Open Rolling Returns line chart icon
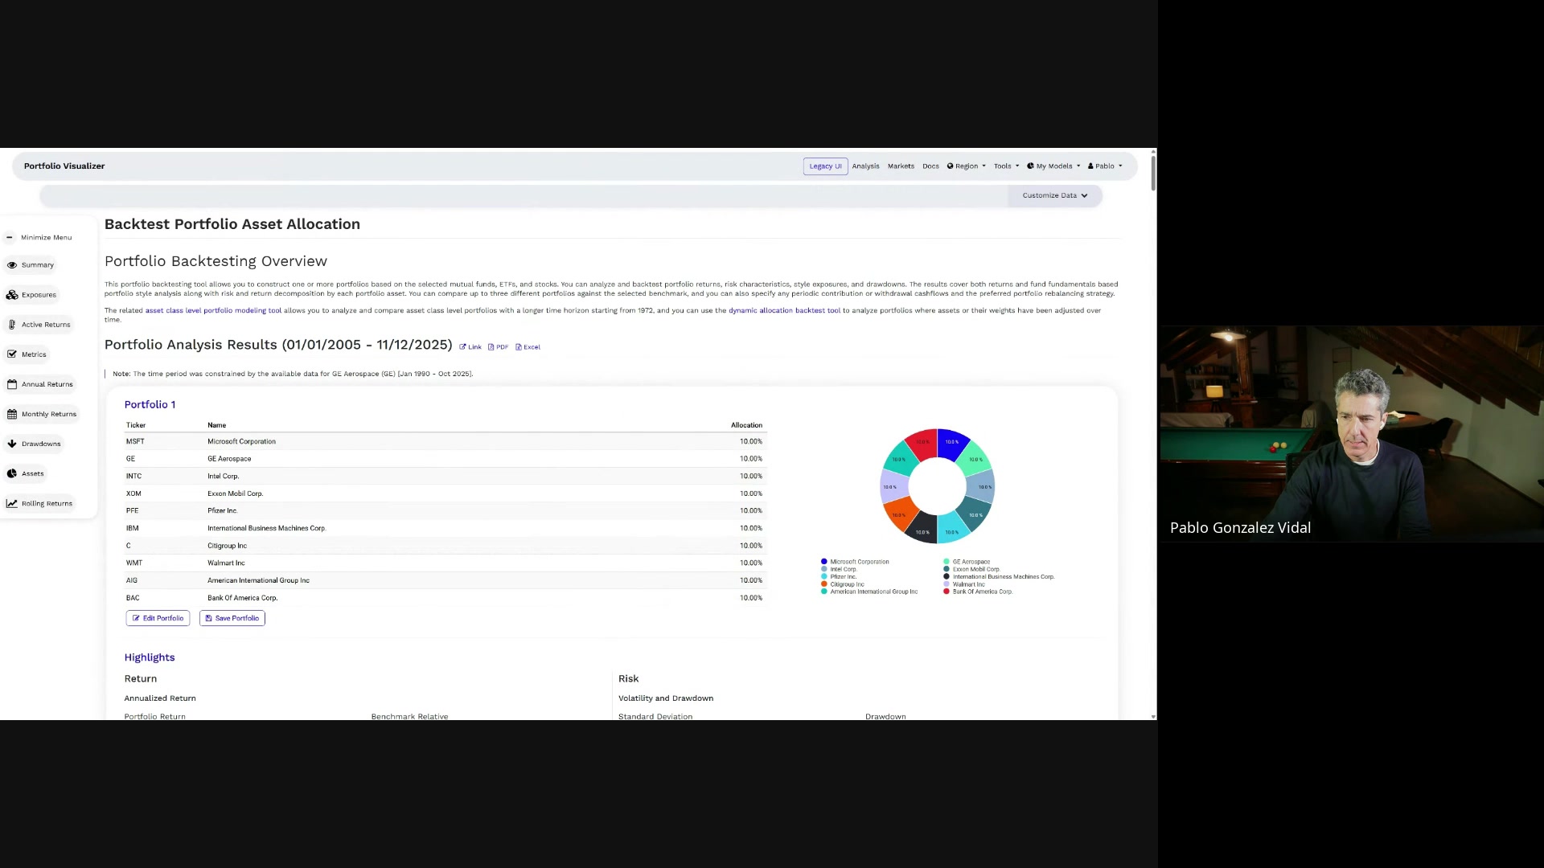 pos(12,504)
